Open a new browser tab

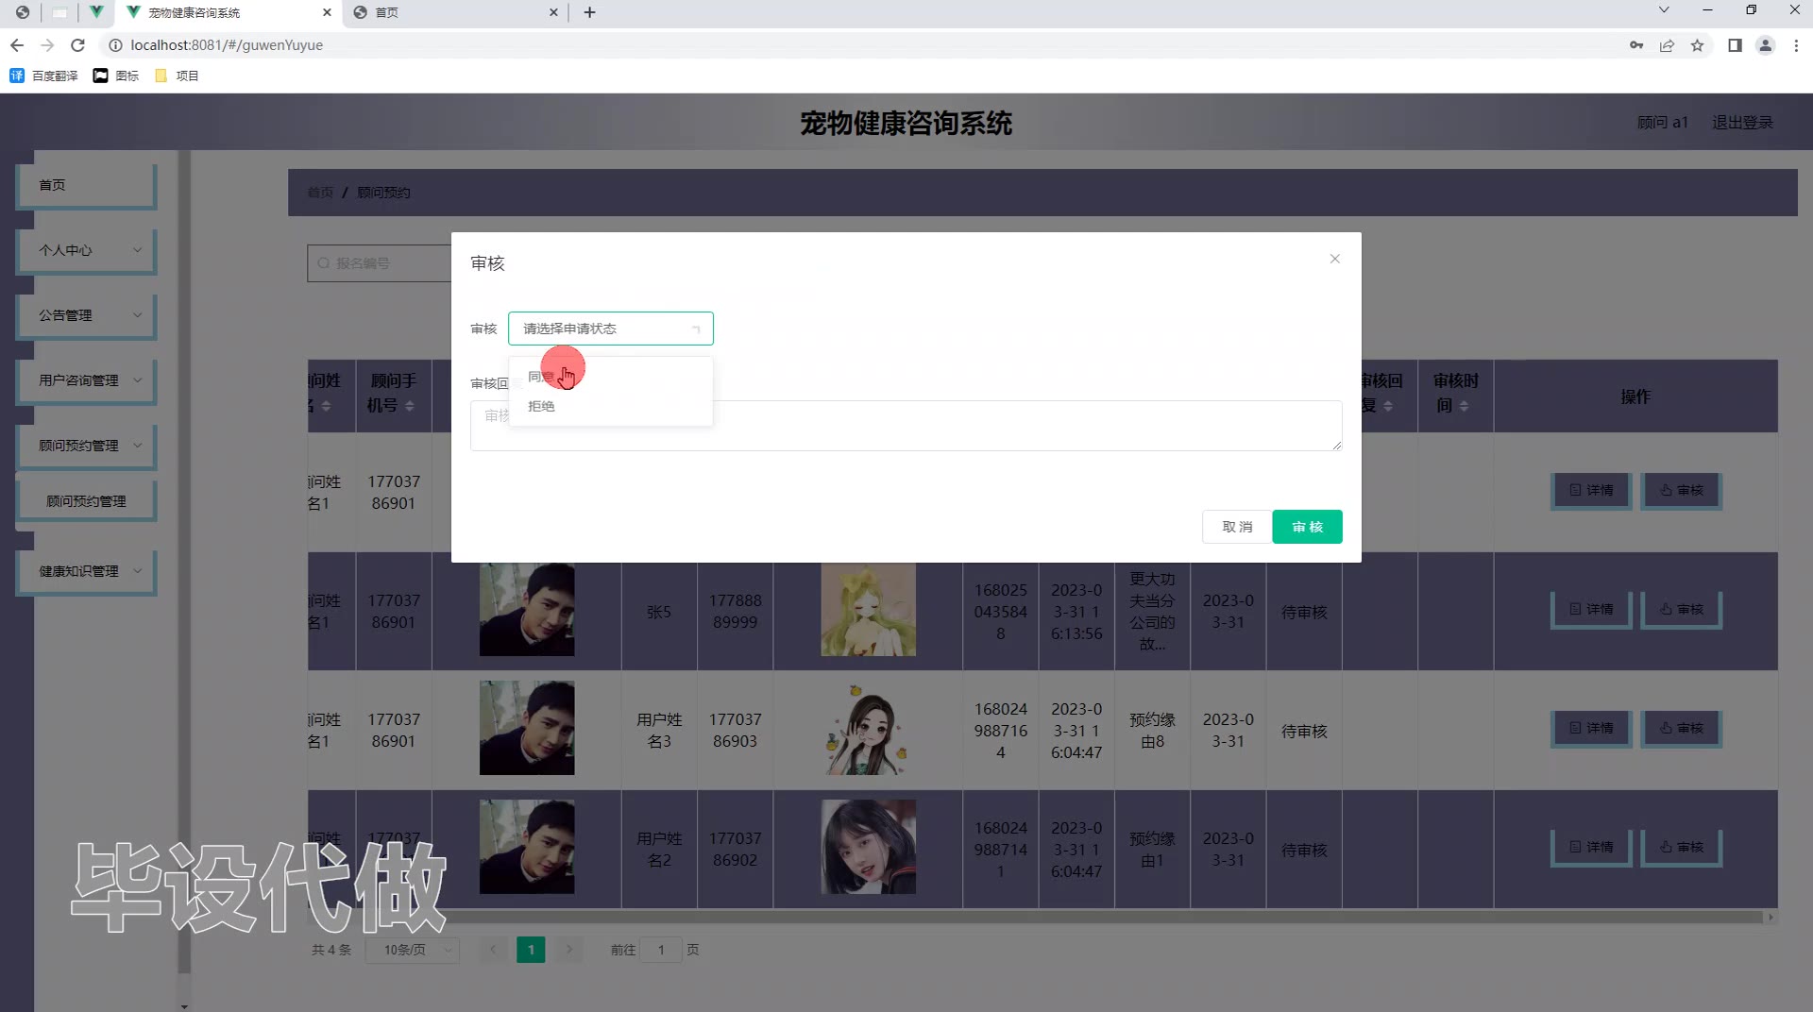tap(590, 12)
